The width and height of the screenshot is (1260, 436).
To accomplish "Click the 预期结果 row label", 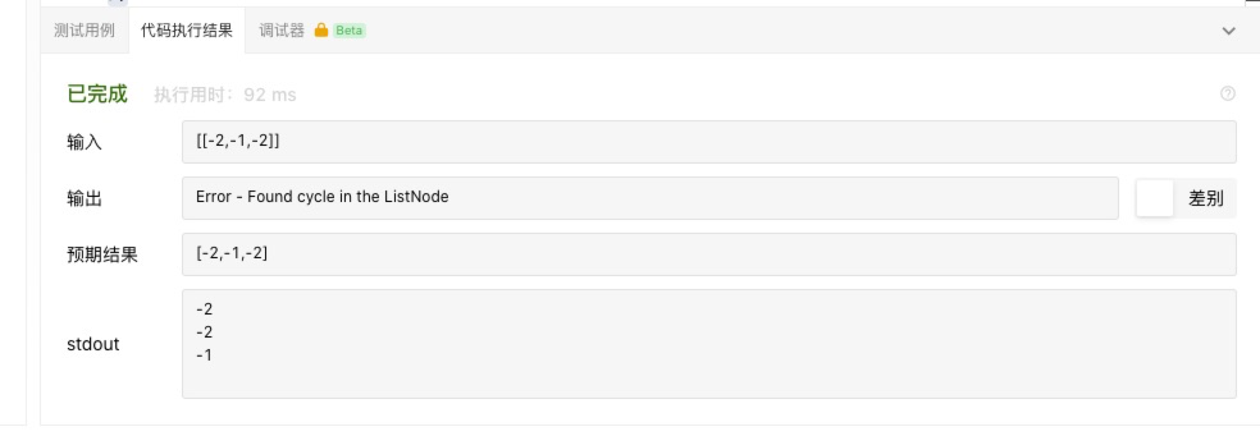I will (x=102, y=254).
